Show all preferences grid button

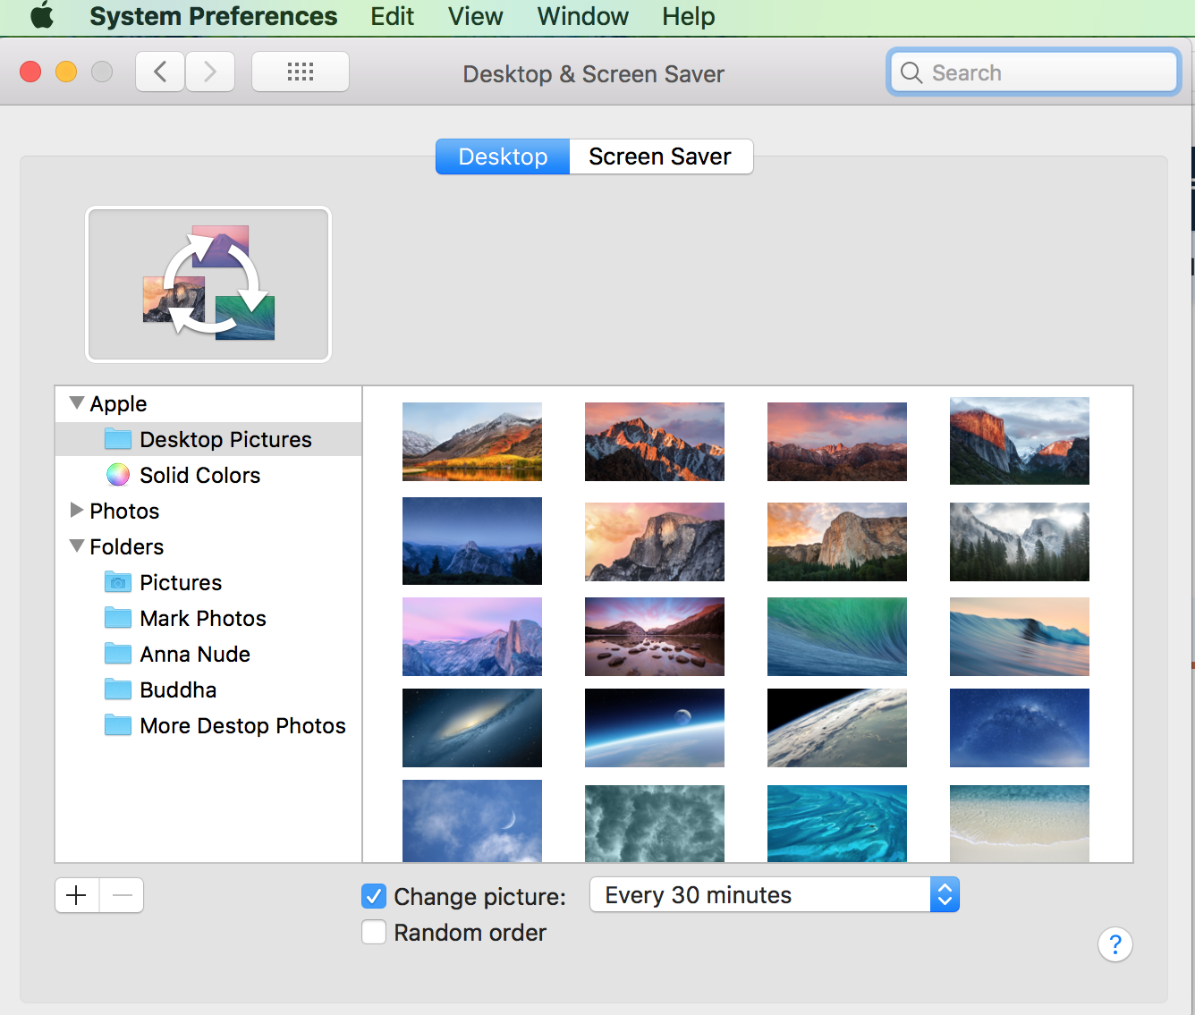[301, 72]
